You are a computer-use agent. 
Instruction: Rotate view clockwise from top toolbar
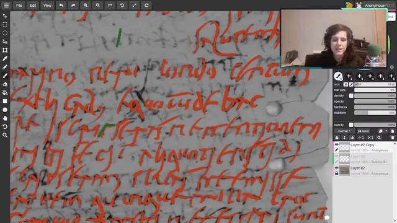(146, 6)
